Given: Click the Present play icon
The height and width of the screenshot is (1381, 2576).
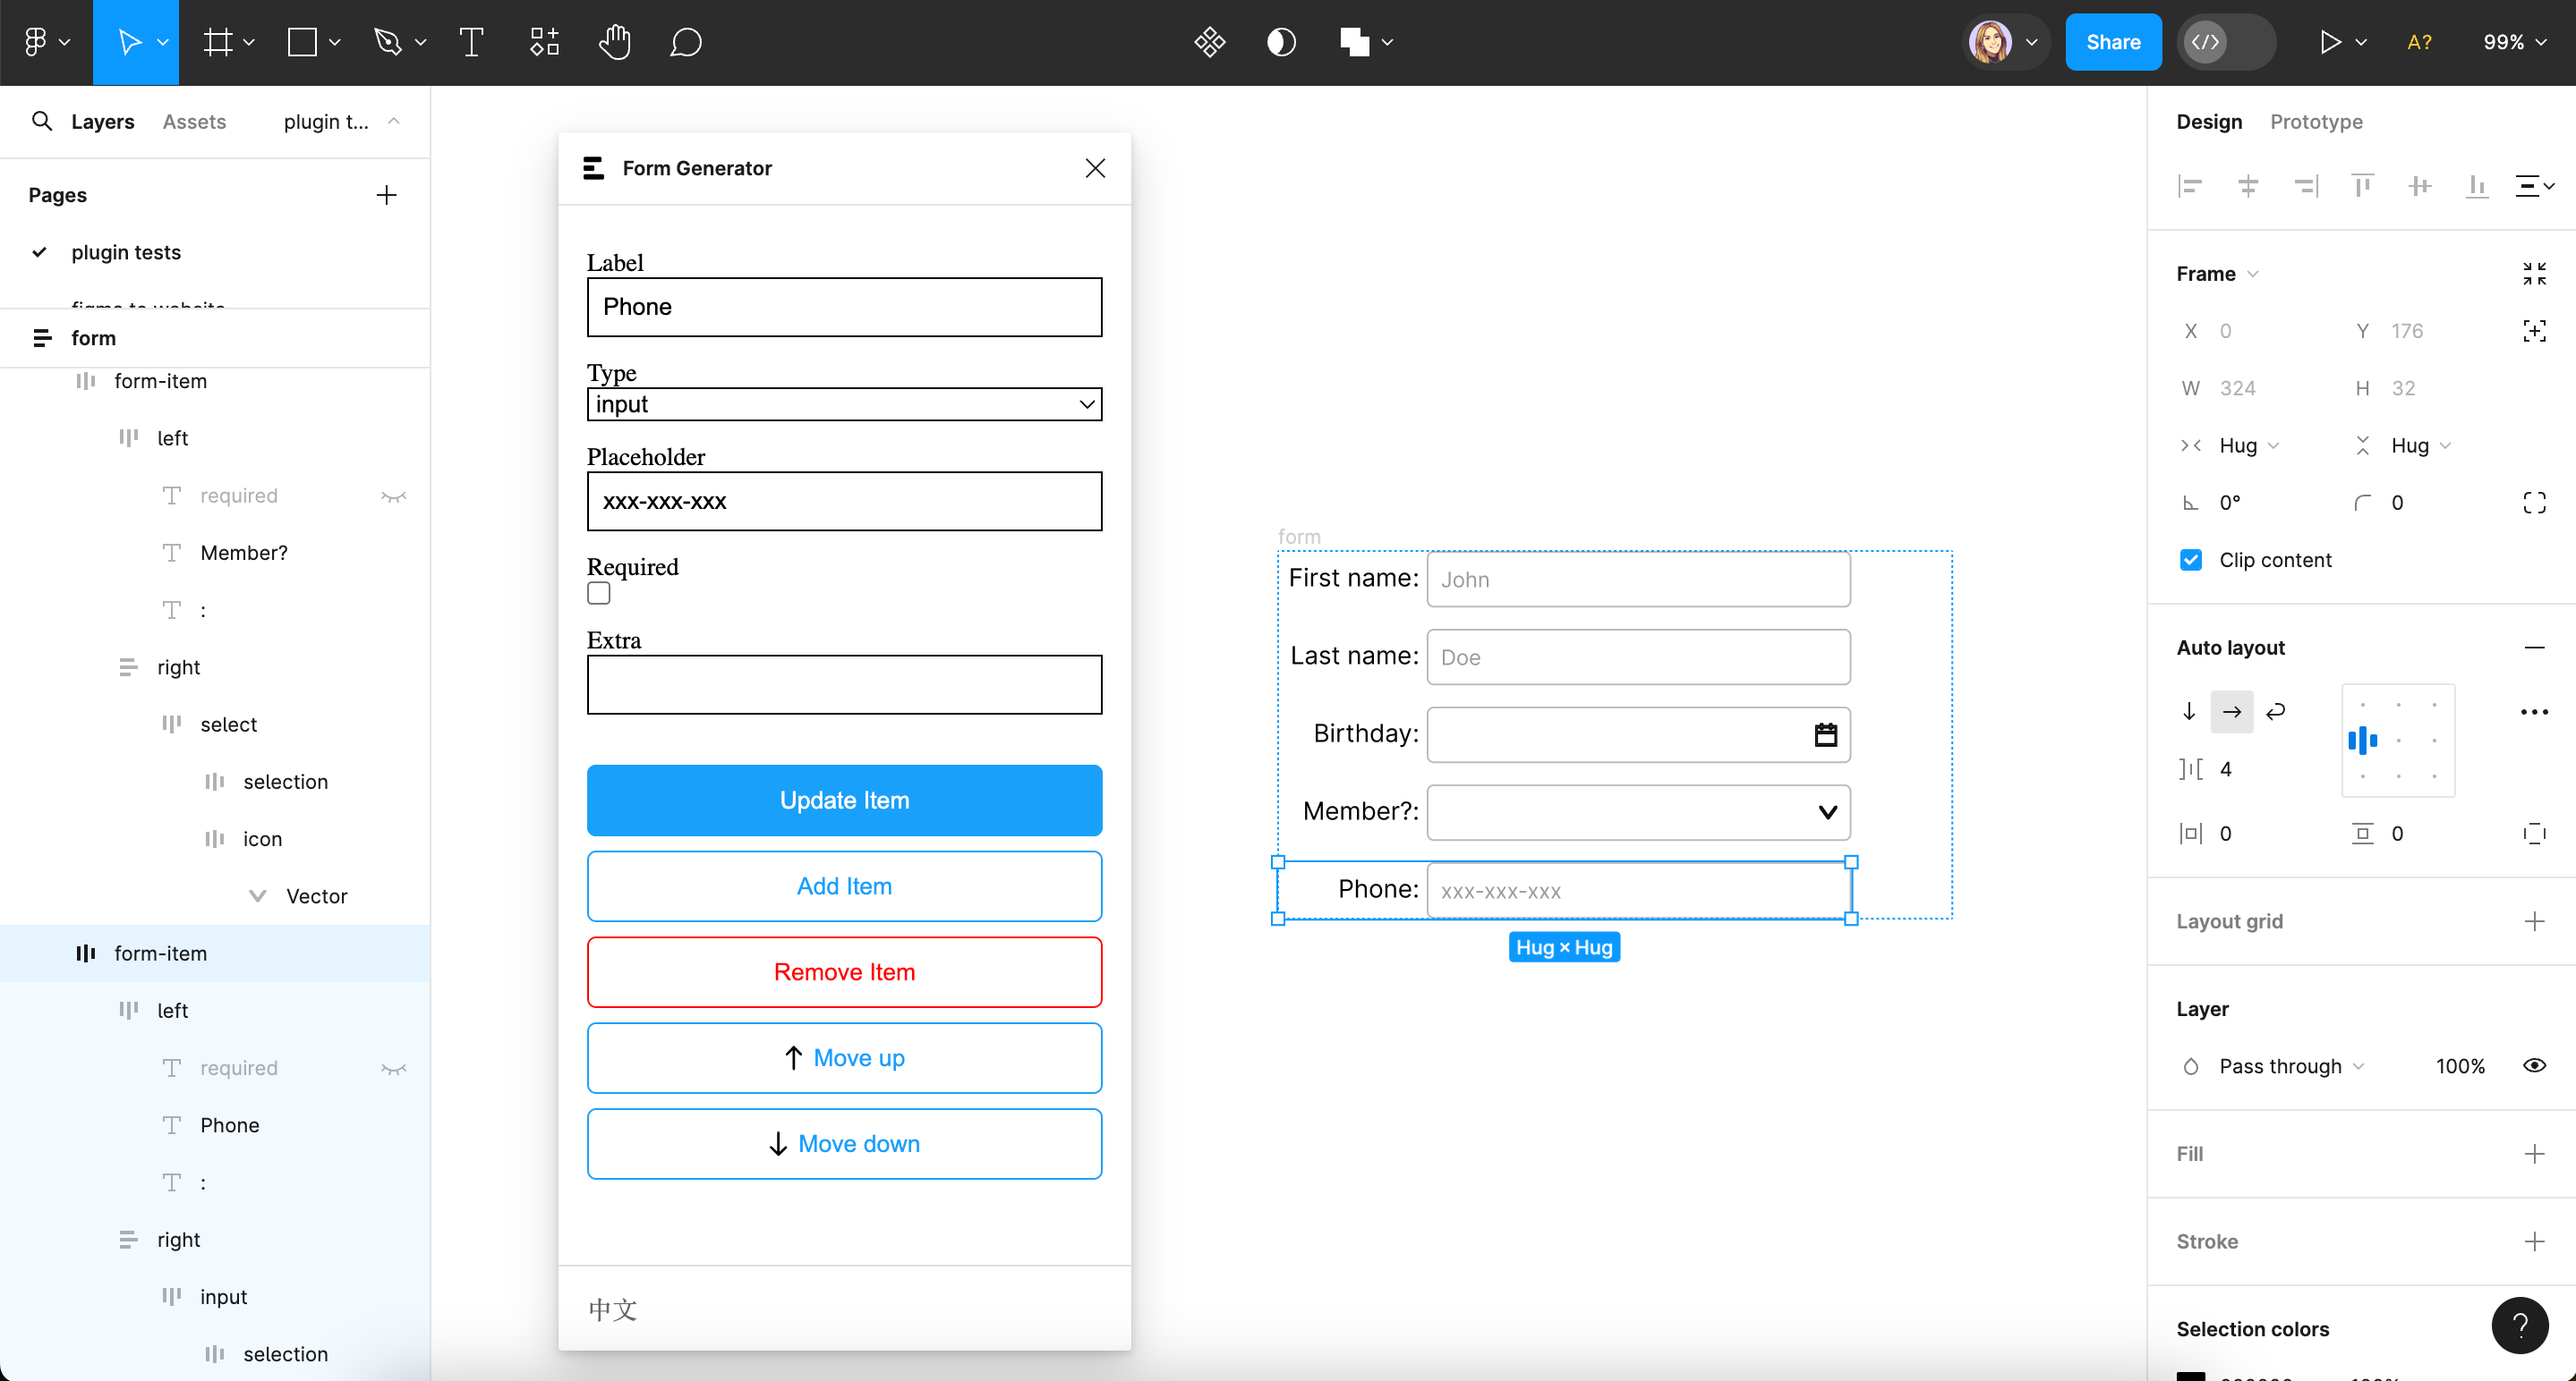Looking at the screenshot, I should tap(2330, 42).
